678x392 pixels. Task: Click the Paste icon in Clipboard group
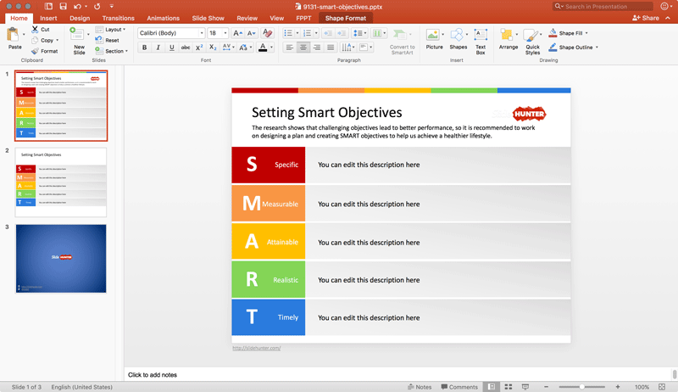(14, 36)
